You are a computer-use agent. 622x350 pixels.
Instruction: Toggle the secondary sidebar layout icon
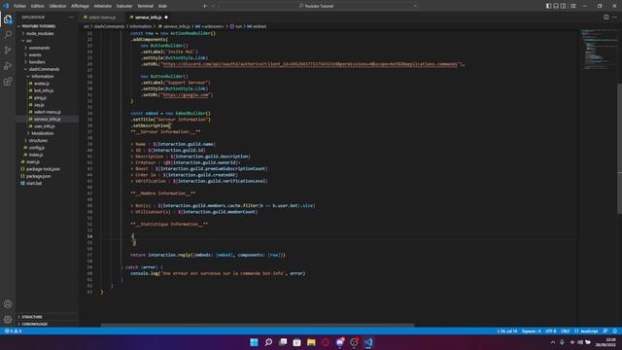pos(564,6)
